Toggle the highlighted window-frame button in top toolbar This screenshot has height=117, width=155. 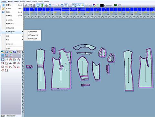point(38,5)
